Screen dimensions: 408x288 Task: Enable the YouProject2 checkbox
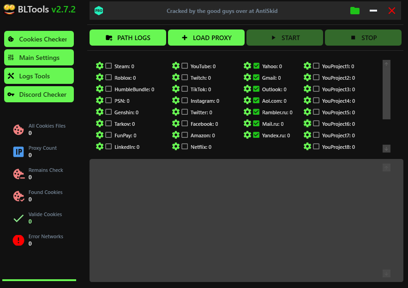pyautogui.click(x=316, y=77)
